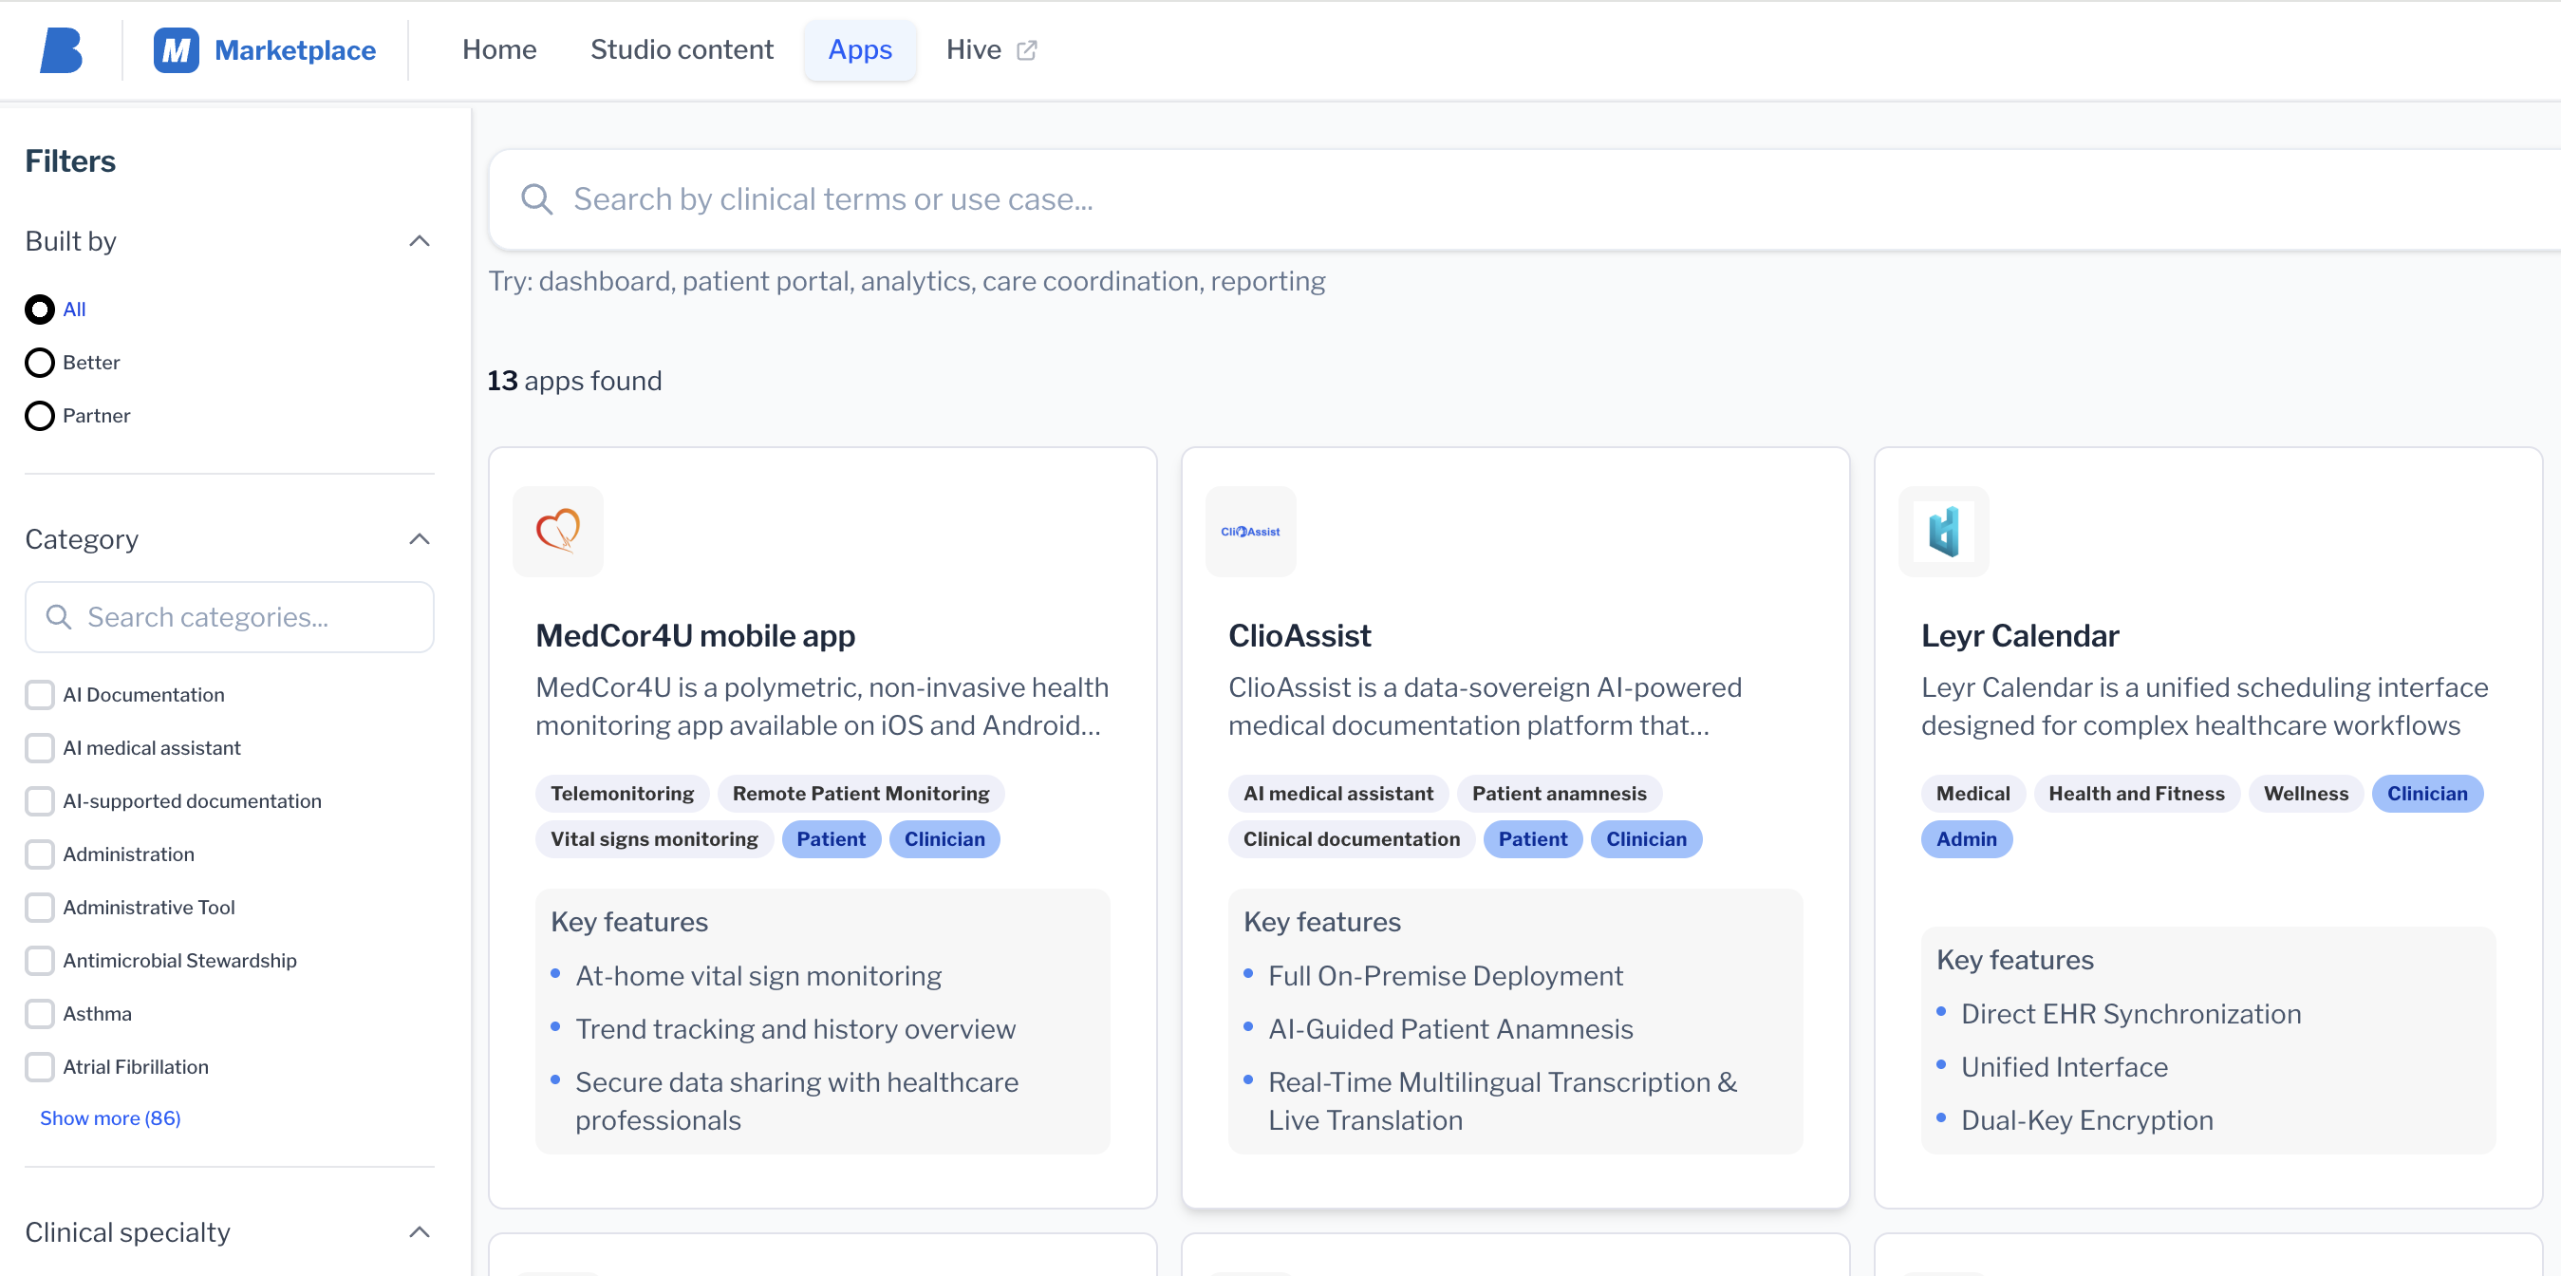This screenshot has width=2561, height=1276.
Task: Go to the Home tab
Action: [x=499, y=49]
